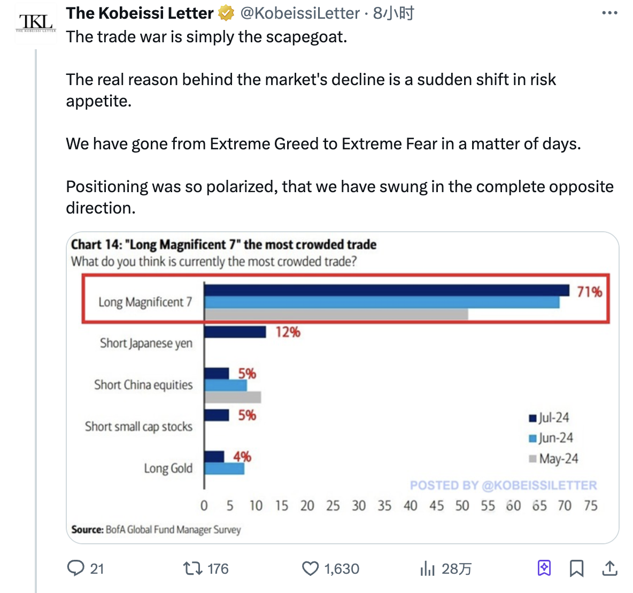Click the Jul-24 dark navy legend swatch
This screenshot has width=633, height=593.
(532, 419)
